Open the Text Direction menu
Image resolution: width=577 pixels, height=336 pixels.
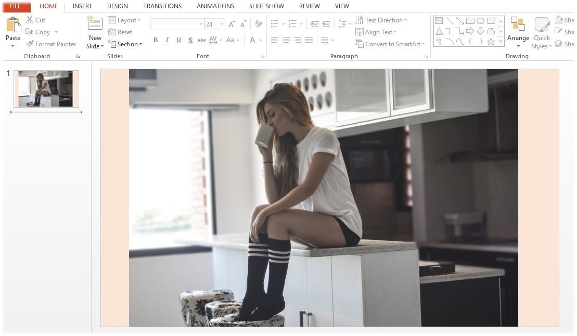click(x=381, y=20)
